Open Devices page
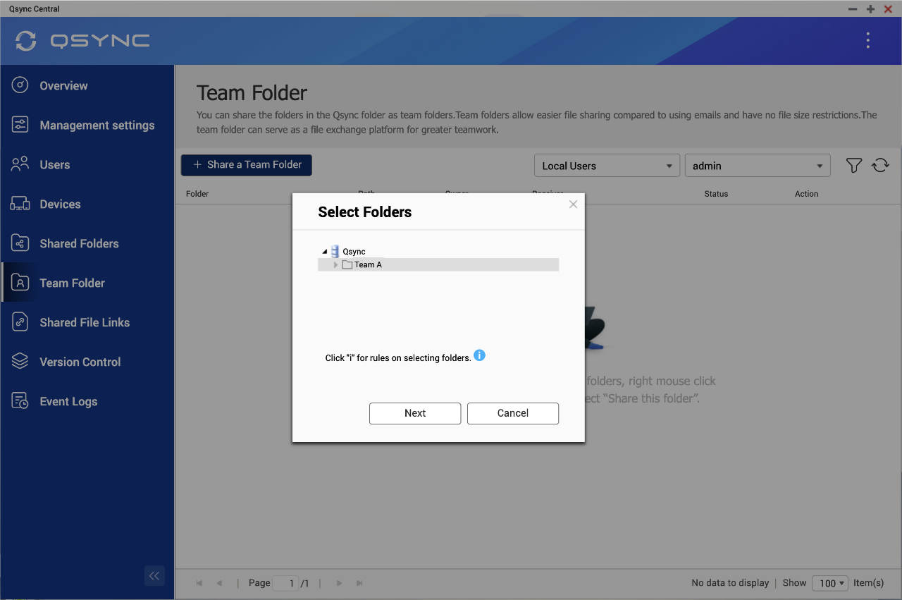This screenshot has width=902, height=600. (x=60, y=204)
